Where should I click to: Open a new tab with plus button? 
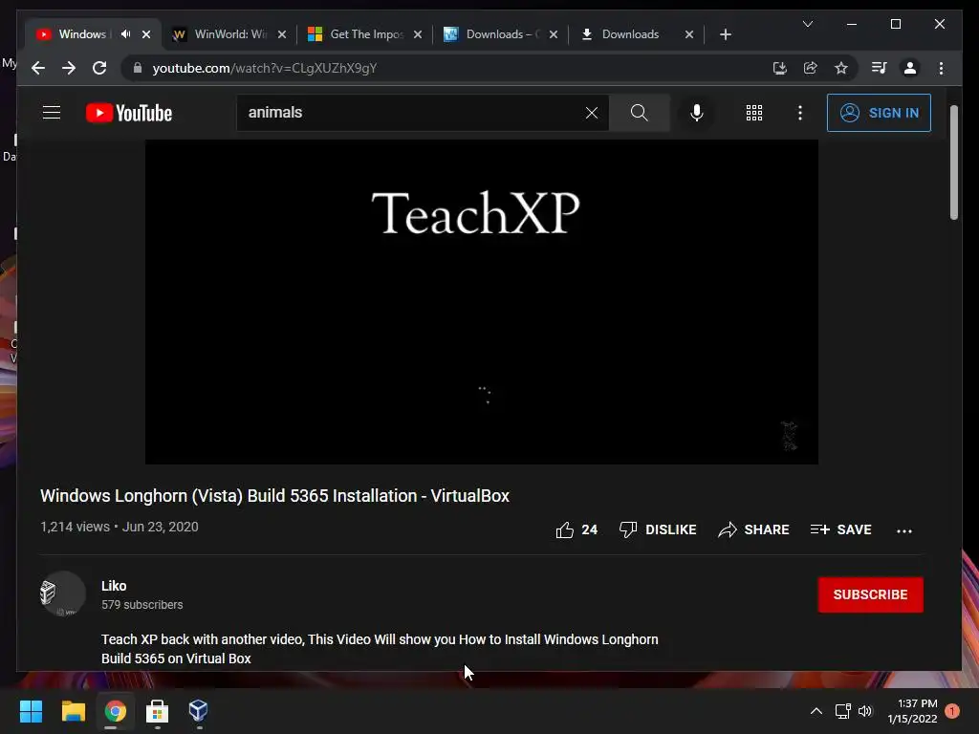click(x=725, y=34)
